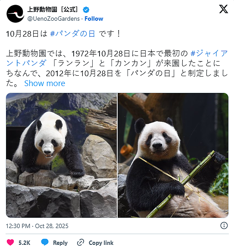Screen dimensions: 234x247
Task: Click the Reply label
Action: (x=60, y=243)
